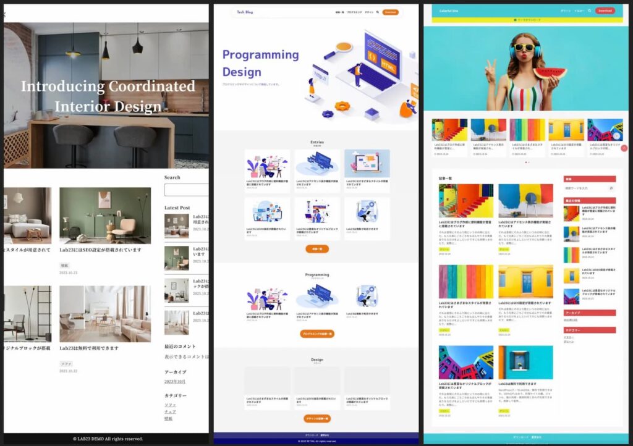
Task: Open the blue chair article image in the 記事一覧 grid
Action: tap(525, 201)
